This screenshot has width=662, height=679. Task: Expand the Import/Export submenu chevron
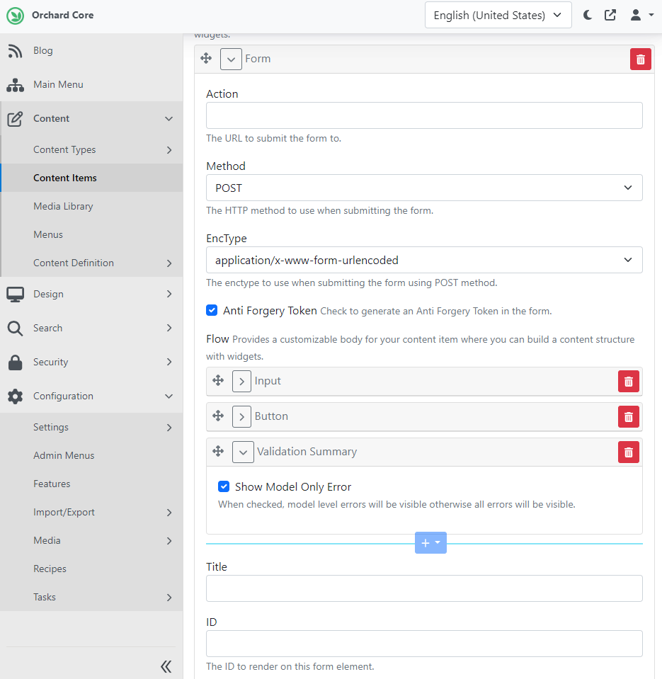(169, 513)
